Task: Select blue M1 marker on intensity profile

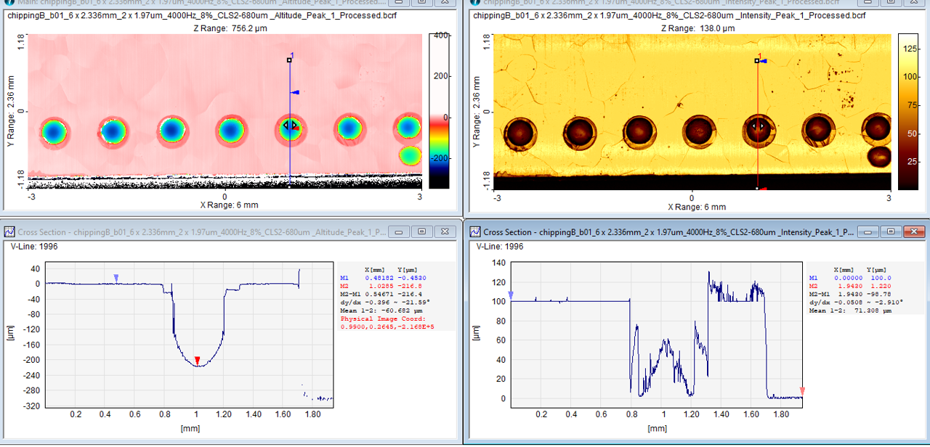Action: coord(511,295)
